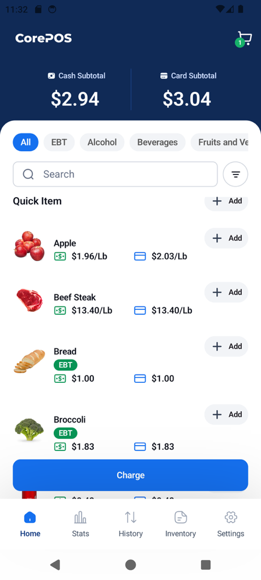The width and height of the screenshot is (261, 580).
Task: Open the filter options icon
Action: pos(236,174)
